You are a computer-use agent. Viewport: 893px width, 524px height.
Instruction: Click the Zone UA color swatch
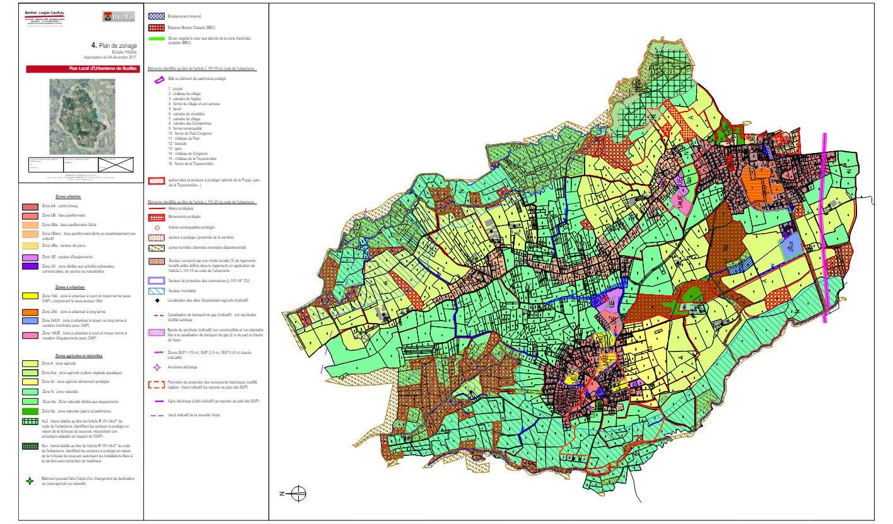click(30, 207)
